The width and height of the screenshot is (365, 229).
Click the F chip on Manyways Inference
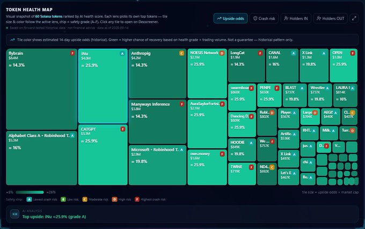point(182,104)
